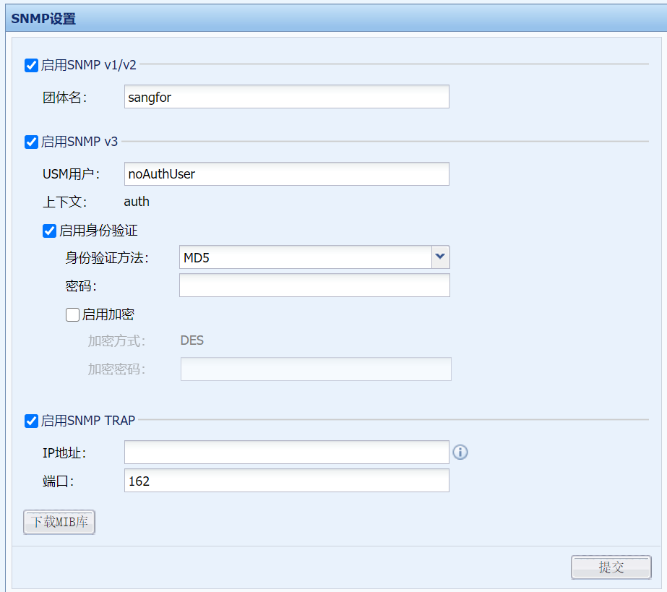Open the 身份验证方法 dropdown arrow

coord(440,257)
